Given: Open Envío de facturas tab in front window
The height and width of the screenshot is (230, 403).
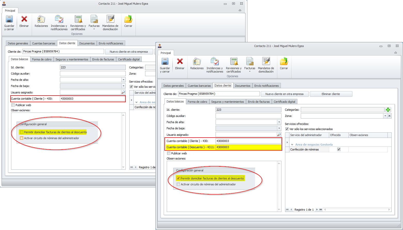Looking at the screenshot, I should click(x=259, y=102).
